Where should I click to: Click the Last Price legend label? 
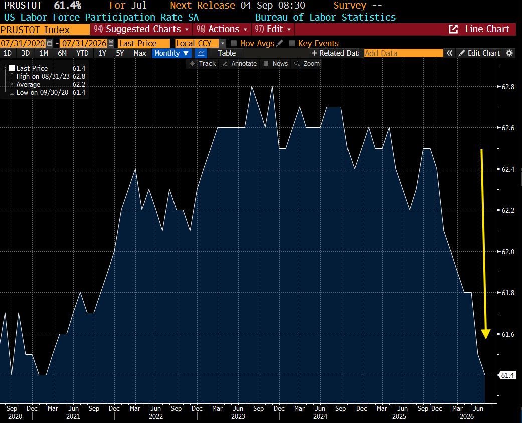[32, 68]
